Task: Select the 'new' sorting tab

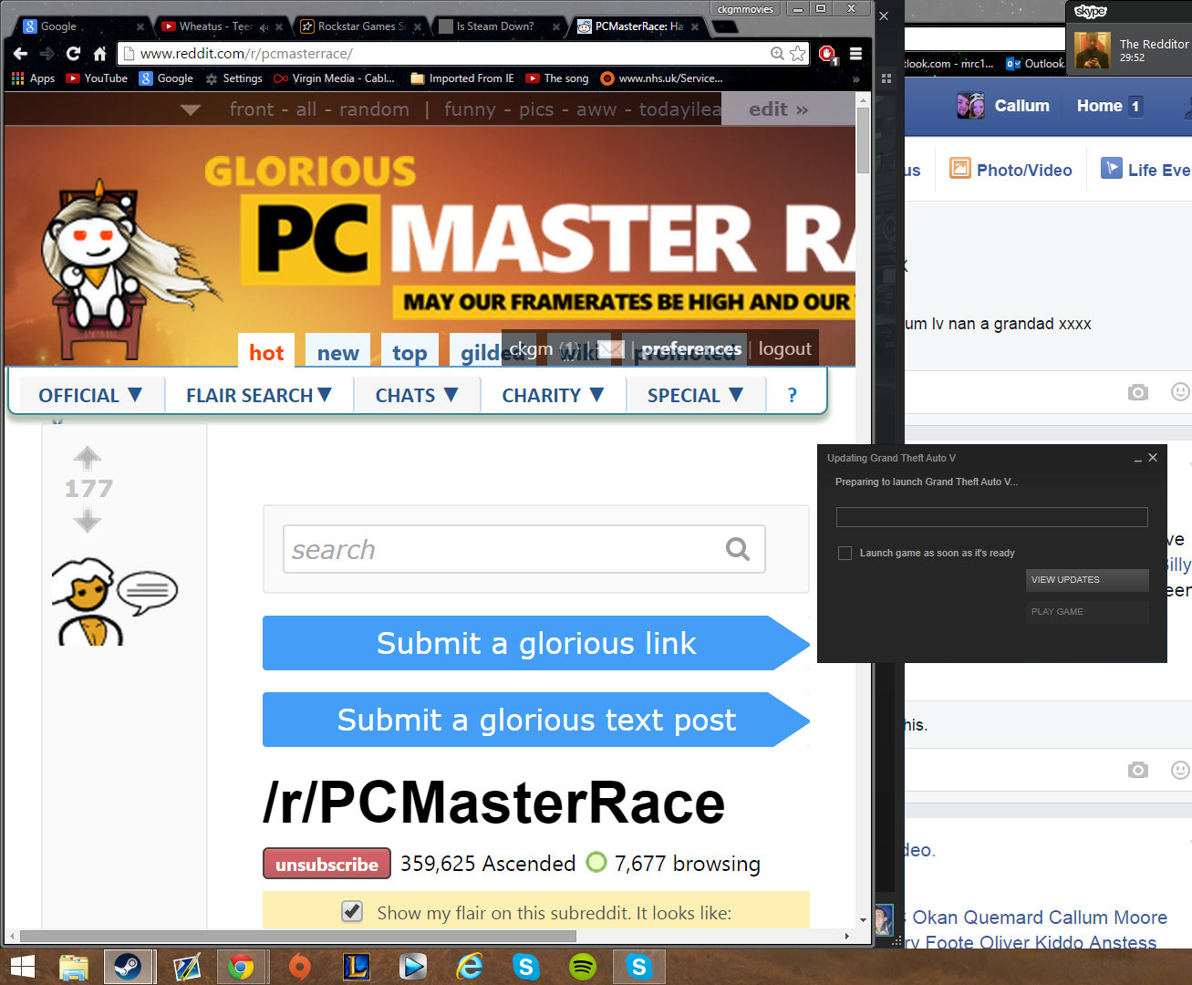Action: (337, 352)
